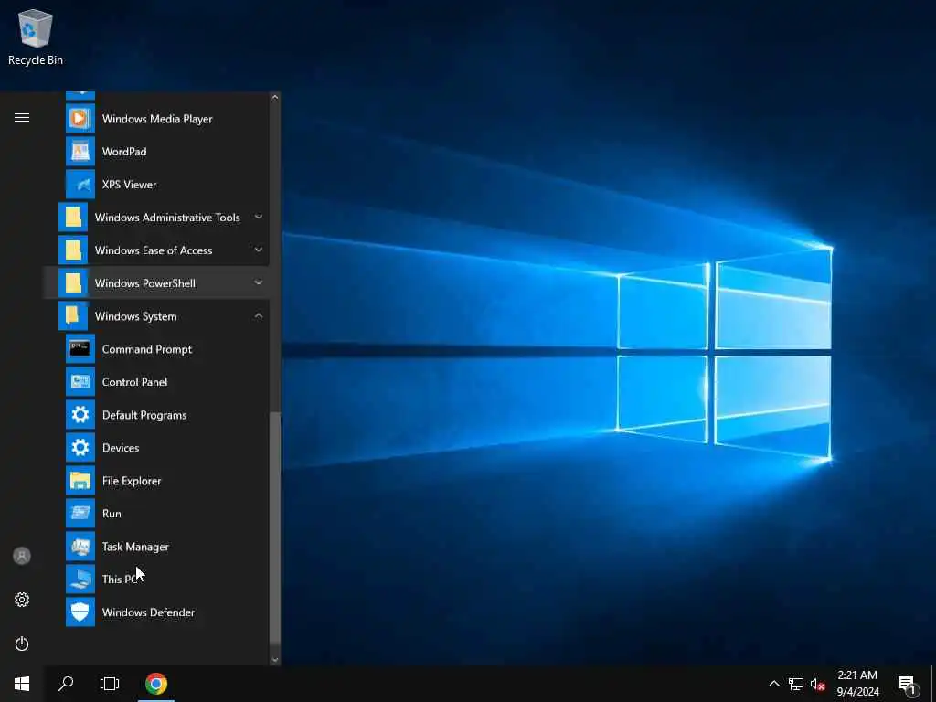The width and height of the screenshot is (936, 702).
Task: Select the Default Programs text label
Action: click(144, 415)
